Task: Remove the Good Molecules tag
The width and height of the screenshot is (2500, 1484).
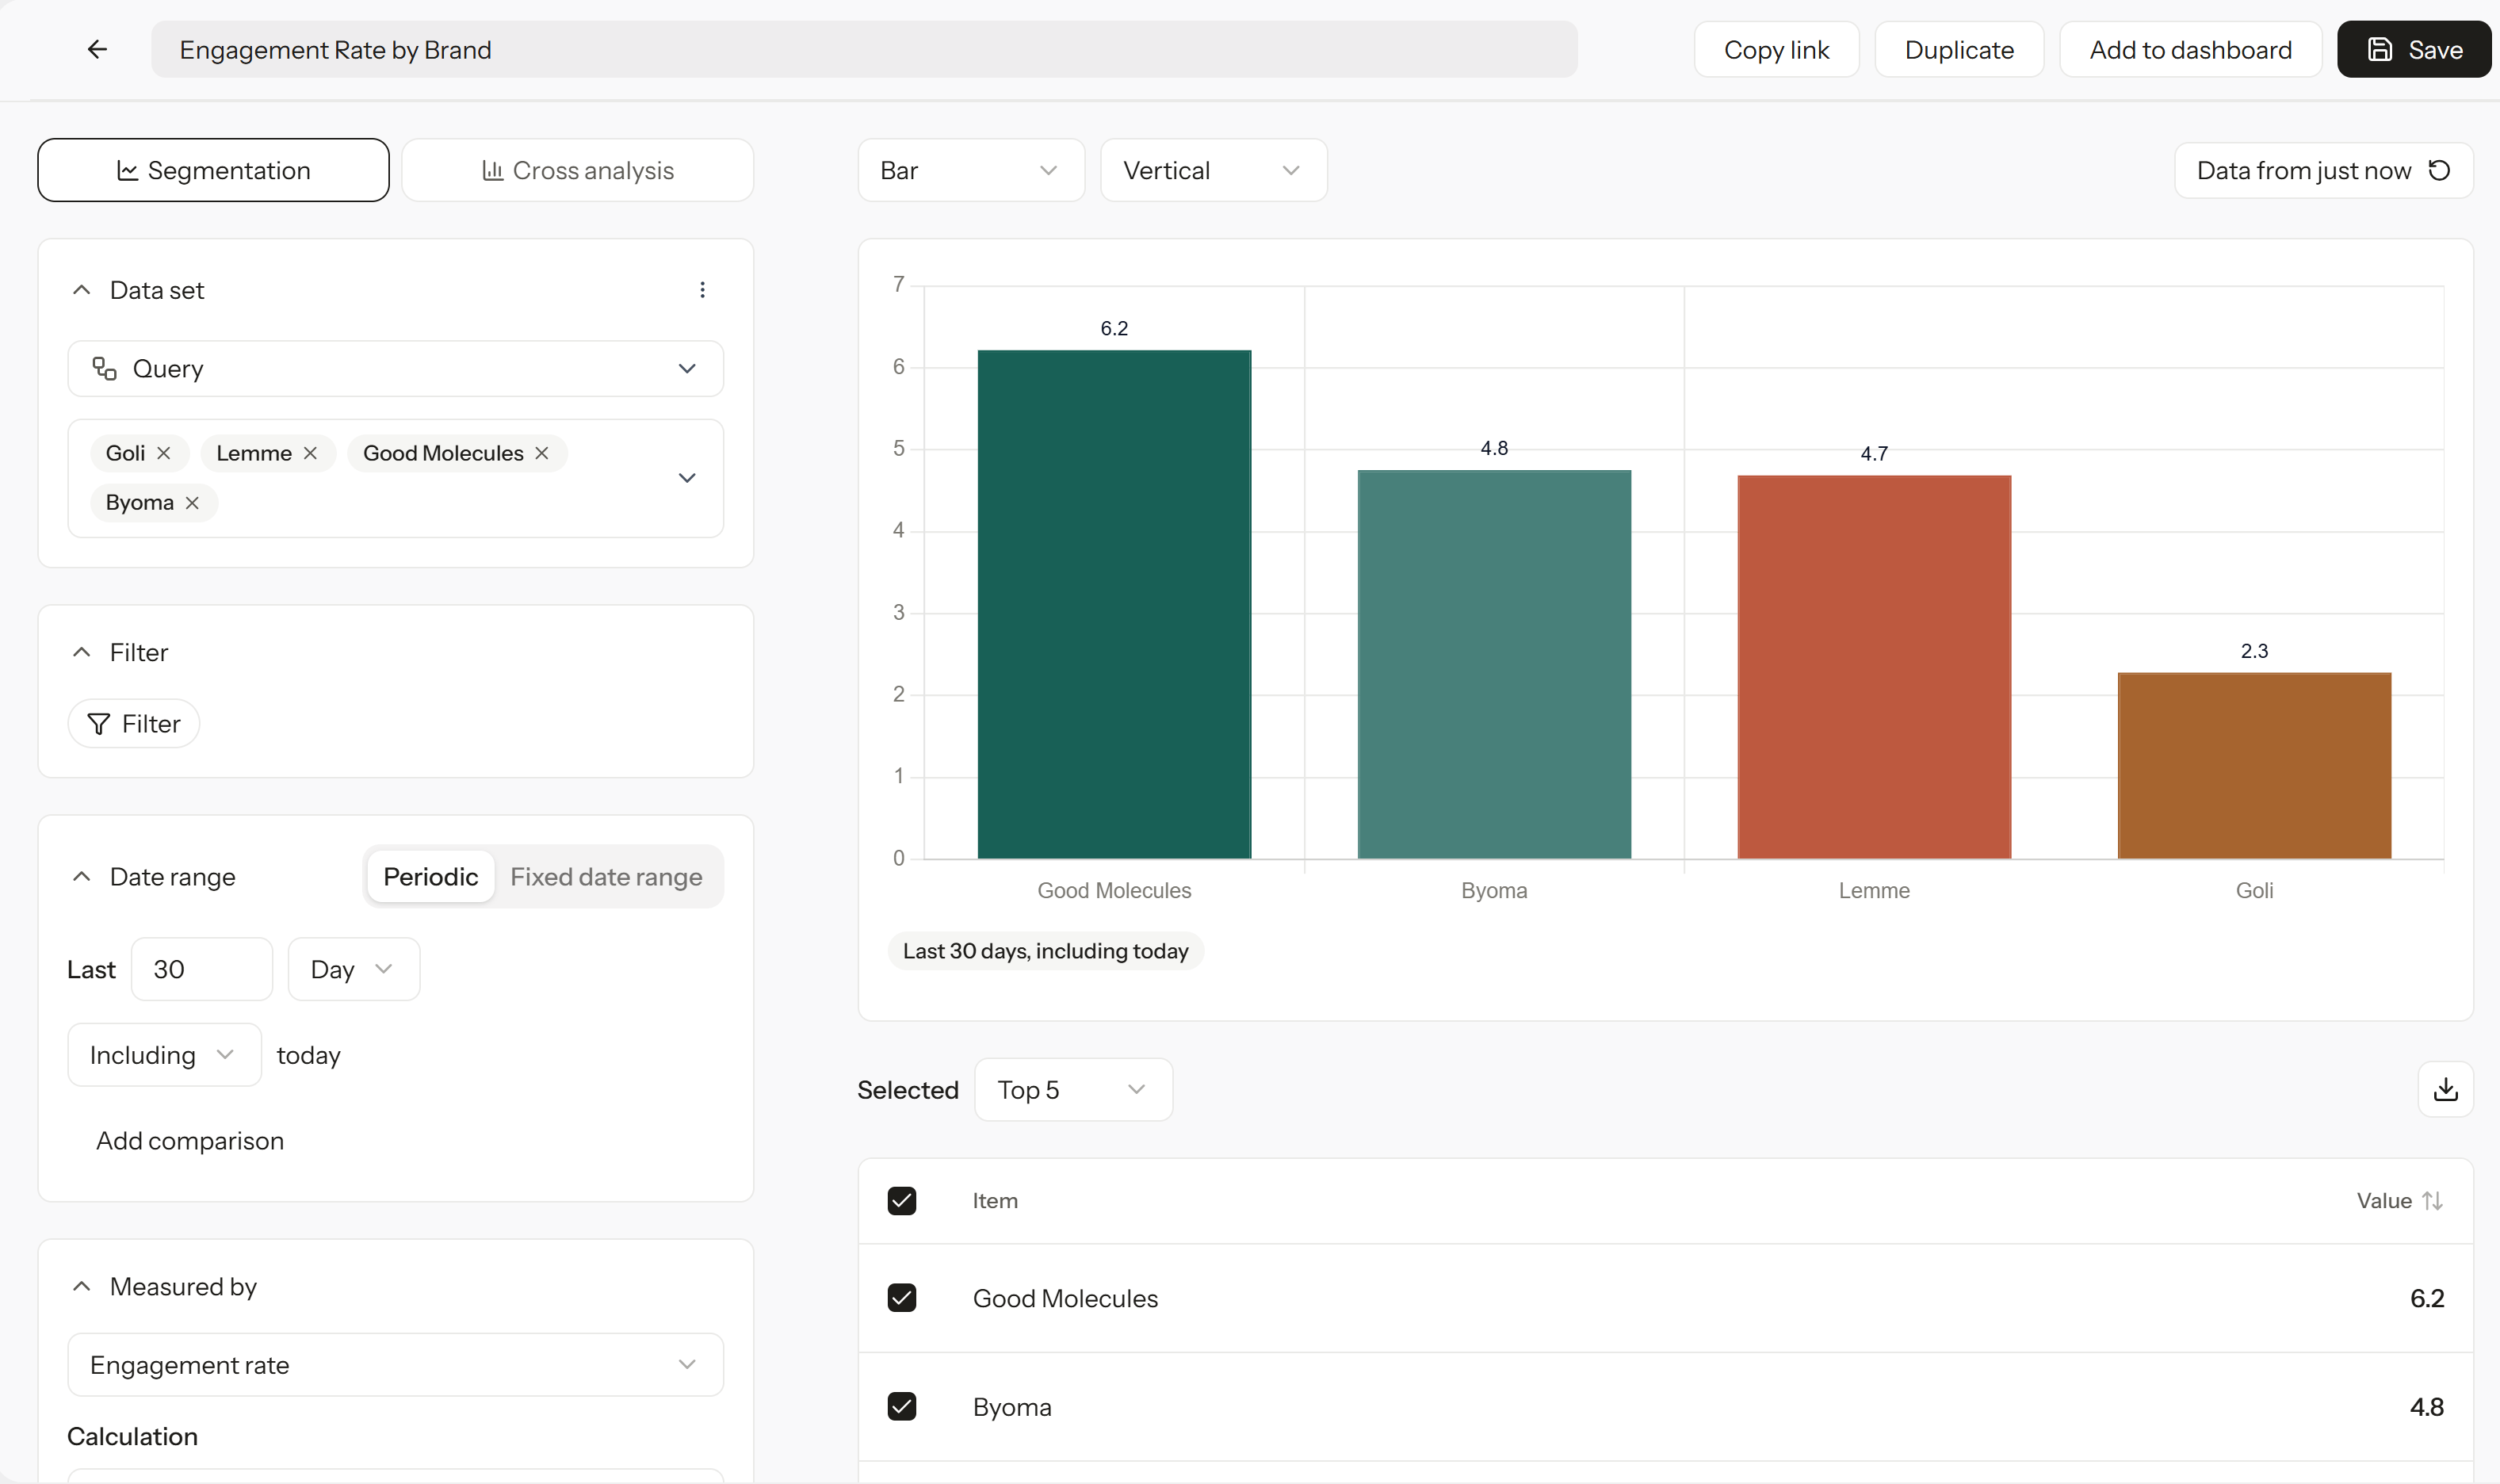Action: coord(542,453)
